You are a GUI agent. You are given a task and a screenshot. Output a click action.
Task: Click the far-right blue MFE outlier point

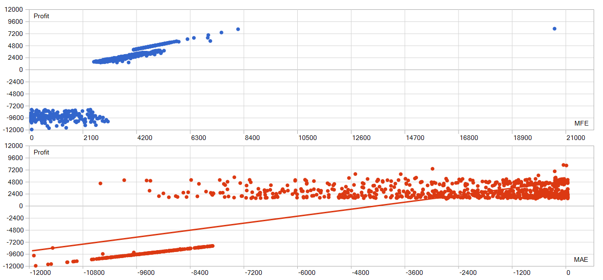[554, 28]
